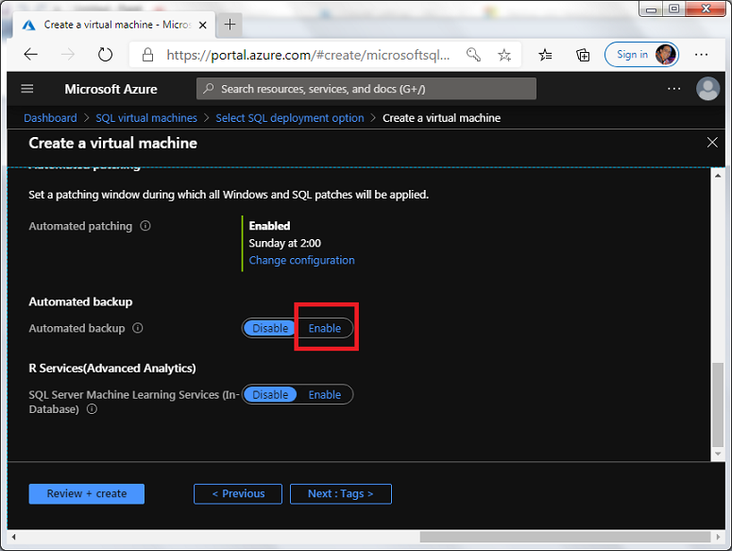Close the Create a virtual machine tab
732x551 pixels.
[x=203, y=25]
